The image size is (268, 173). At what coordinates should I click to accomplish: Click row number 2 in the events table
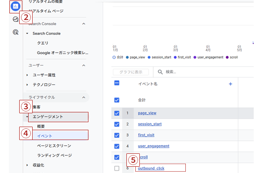127,124
